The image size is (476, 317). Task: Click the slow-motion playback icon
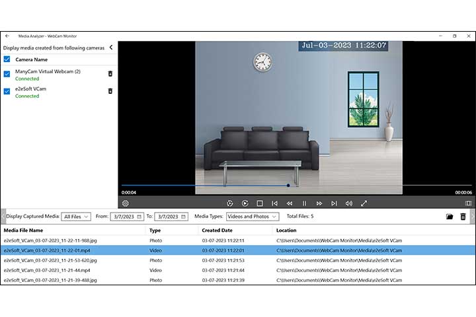point(230,203)
